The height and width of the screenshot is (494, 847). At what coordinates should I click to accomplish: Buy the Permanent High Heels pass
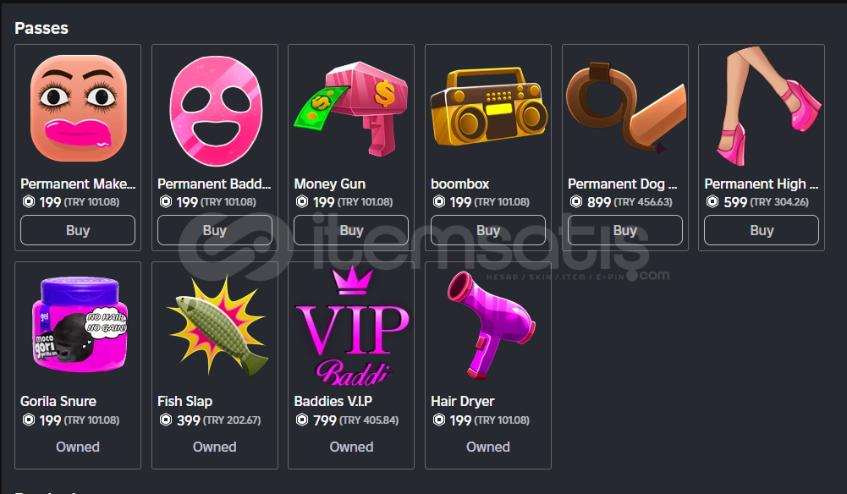(x=762, y=230)
